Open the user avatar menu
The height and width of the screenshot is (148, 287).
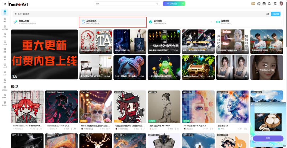coord(281,4)
